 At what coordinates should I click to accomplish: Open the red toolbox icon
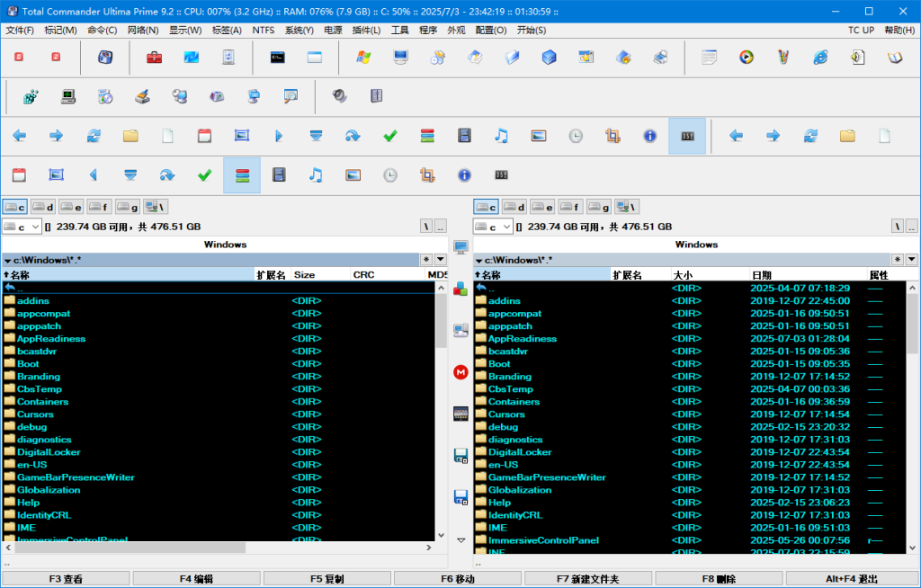155,57
